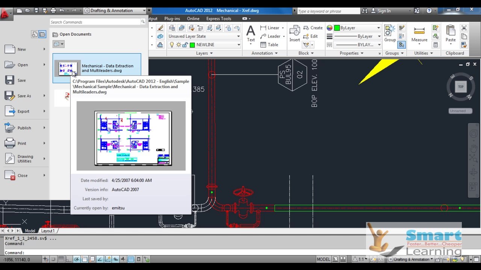Open the BYLAYER linetype dropdown

click(x=357, y=45)
